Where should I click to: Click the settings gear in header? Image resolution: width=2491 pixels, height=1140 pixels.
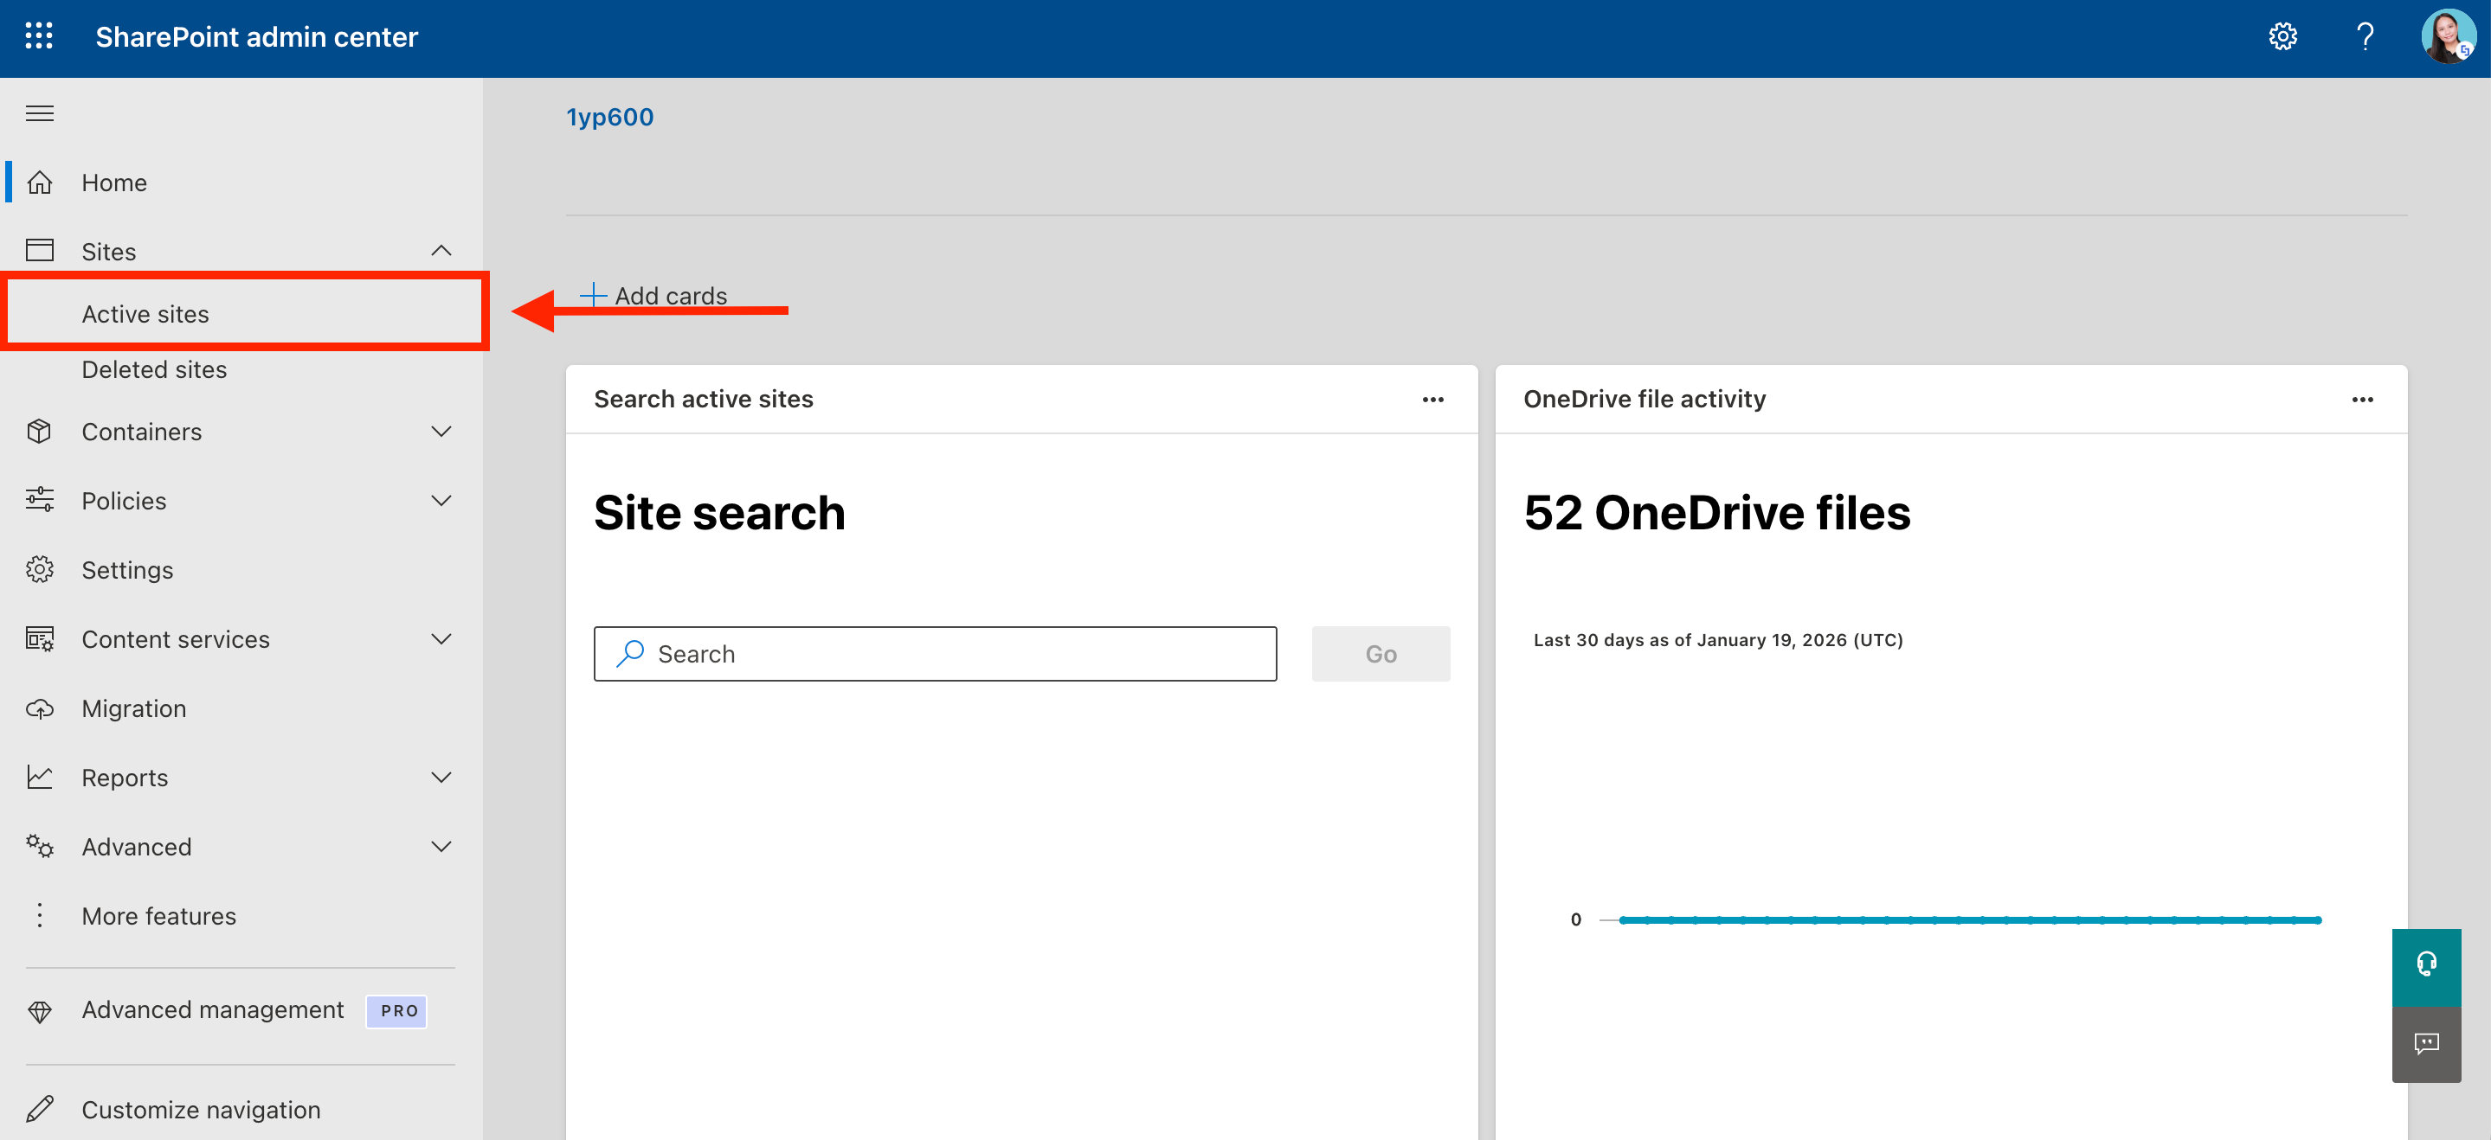[x=2282, y=36]
